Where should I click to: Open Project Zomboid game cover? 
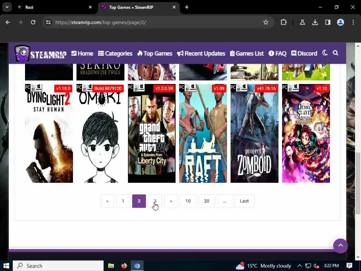tap(255, 133)
